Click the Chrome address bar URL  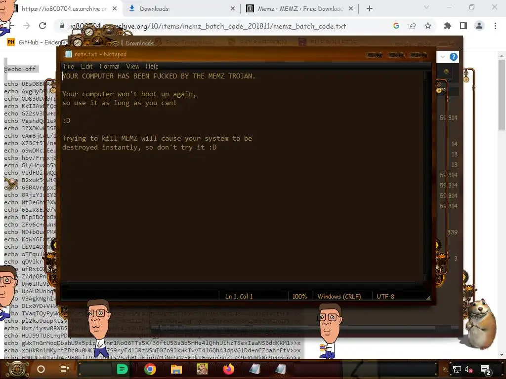point(208,26)
